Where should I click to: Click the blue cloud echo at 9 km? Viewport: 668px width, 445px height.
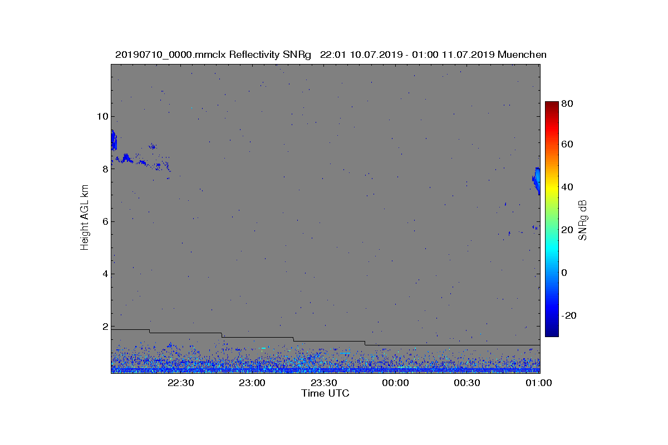coord(114,140)
